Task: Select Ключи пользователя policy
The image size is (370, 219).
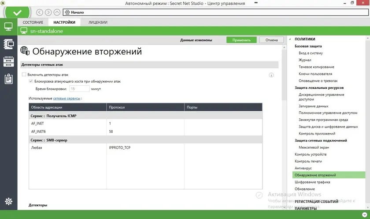Action: 315,74
